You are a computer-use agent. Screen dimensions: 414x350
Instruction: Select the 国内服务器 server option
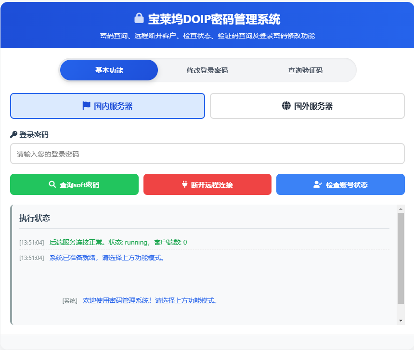pyautogui.click(x=107, y=106)
